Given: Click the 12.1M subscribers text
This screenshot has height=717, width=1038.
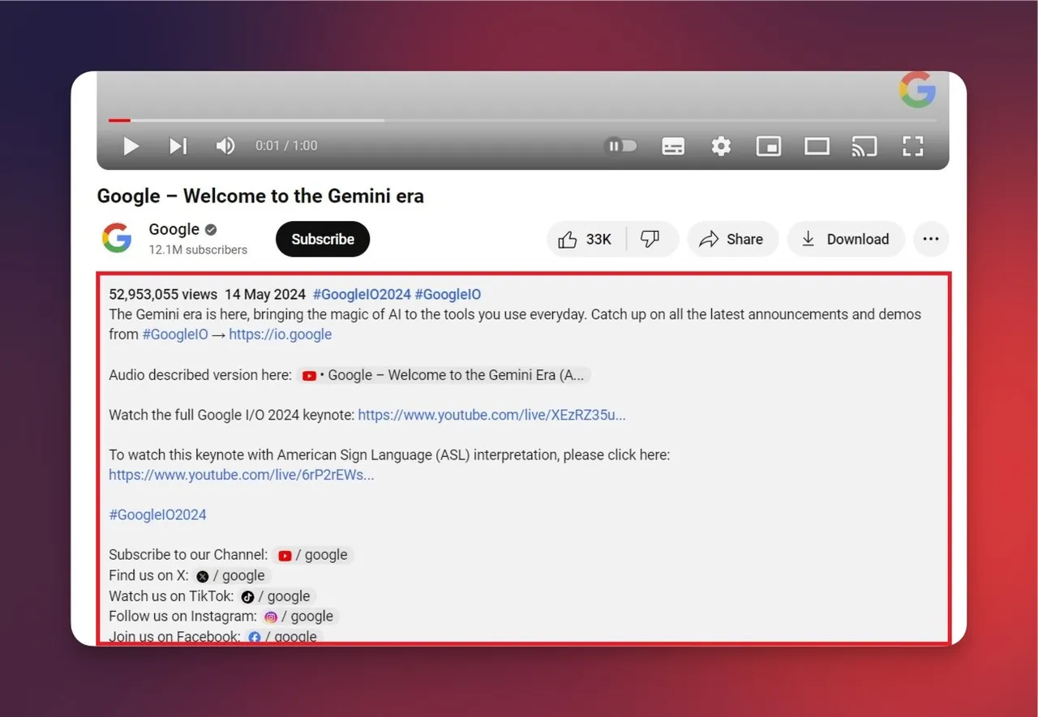Looking at the screenshot, I should click(x=198, y=250).
